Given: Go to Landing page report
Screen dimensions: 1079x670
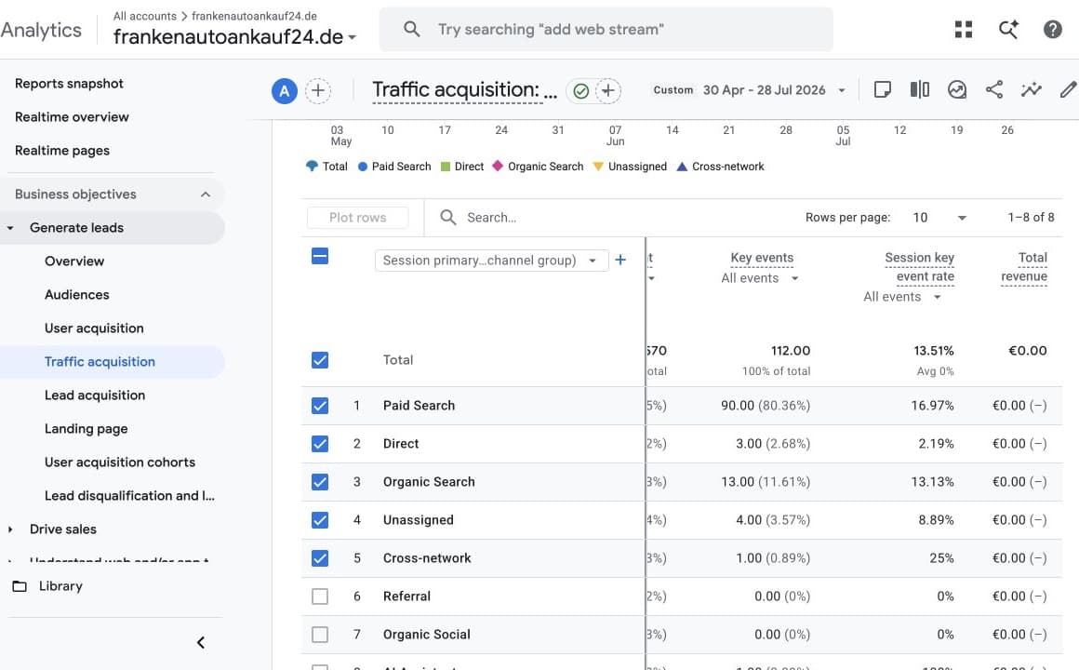Looking at the screenshot, I should (x=86, y=429).
